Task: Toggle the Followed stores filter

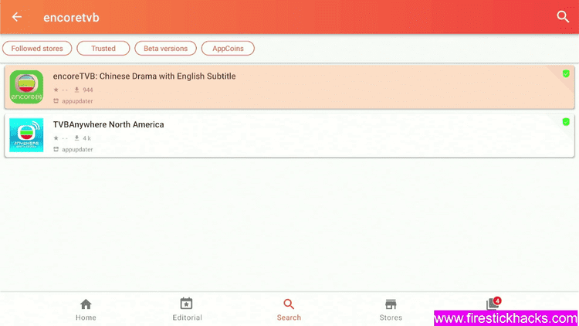Action: tap(37, 49)
